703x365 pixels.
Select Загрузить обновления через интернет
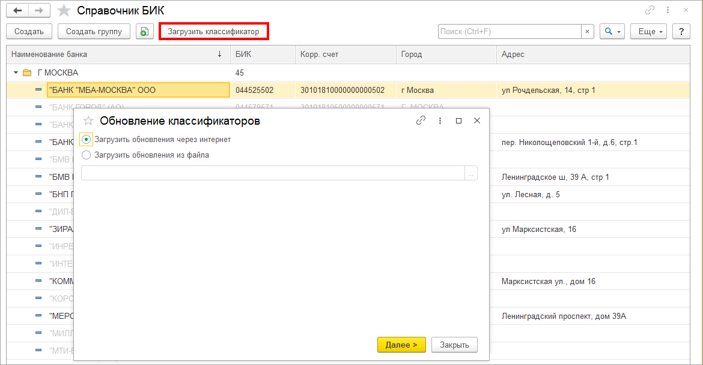pyautogui.click(x=87, y=139)
